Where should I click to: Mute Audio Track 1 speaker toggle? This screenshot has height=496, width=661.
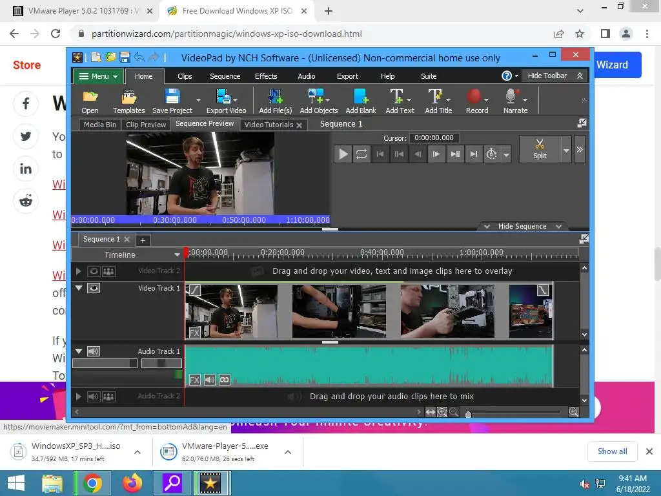coord(94,351)
